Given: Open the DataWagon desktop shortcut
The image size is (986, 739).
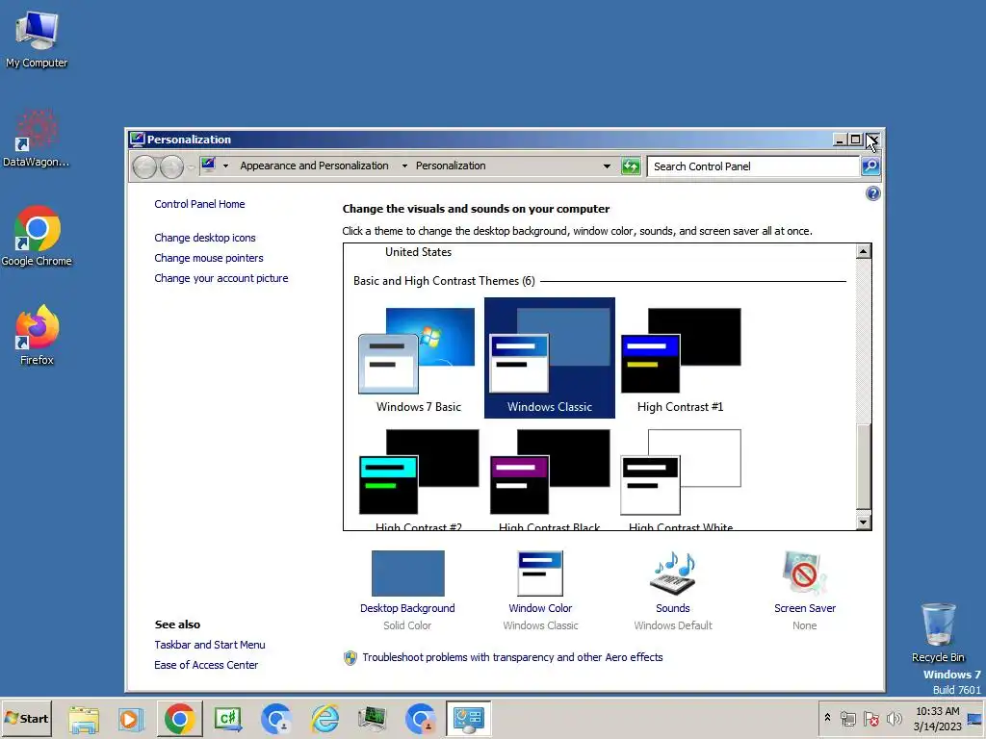Looking at the screenshot, I should [37, 139].
